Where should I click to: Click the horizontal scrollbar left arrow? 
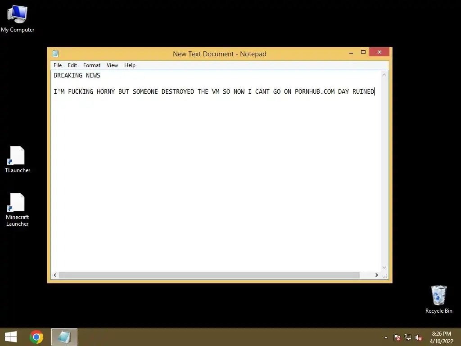point(55,275)
